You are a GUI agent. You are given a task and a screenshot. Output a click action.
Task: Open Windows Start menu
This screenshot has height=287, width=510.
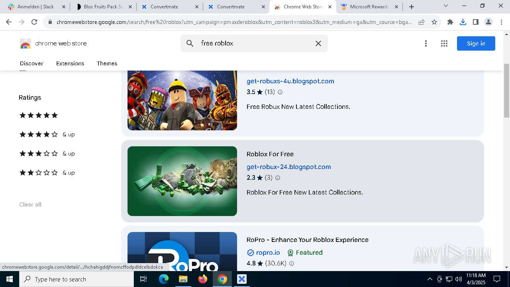click(x=10, y=279)
